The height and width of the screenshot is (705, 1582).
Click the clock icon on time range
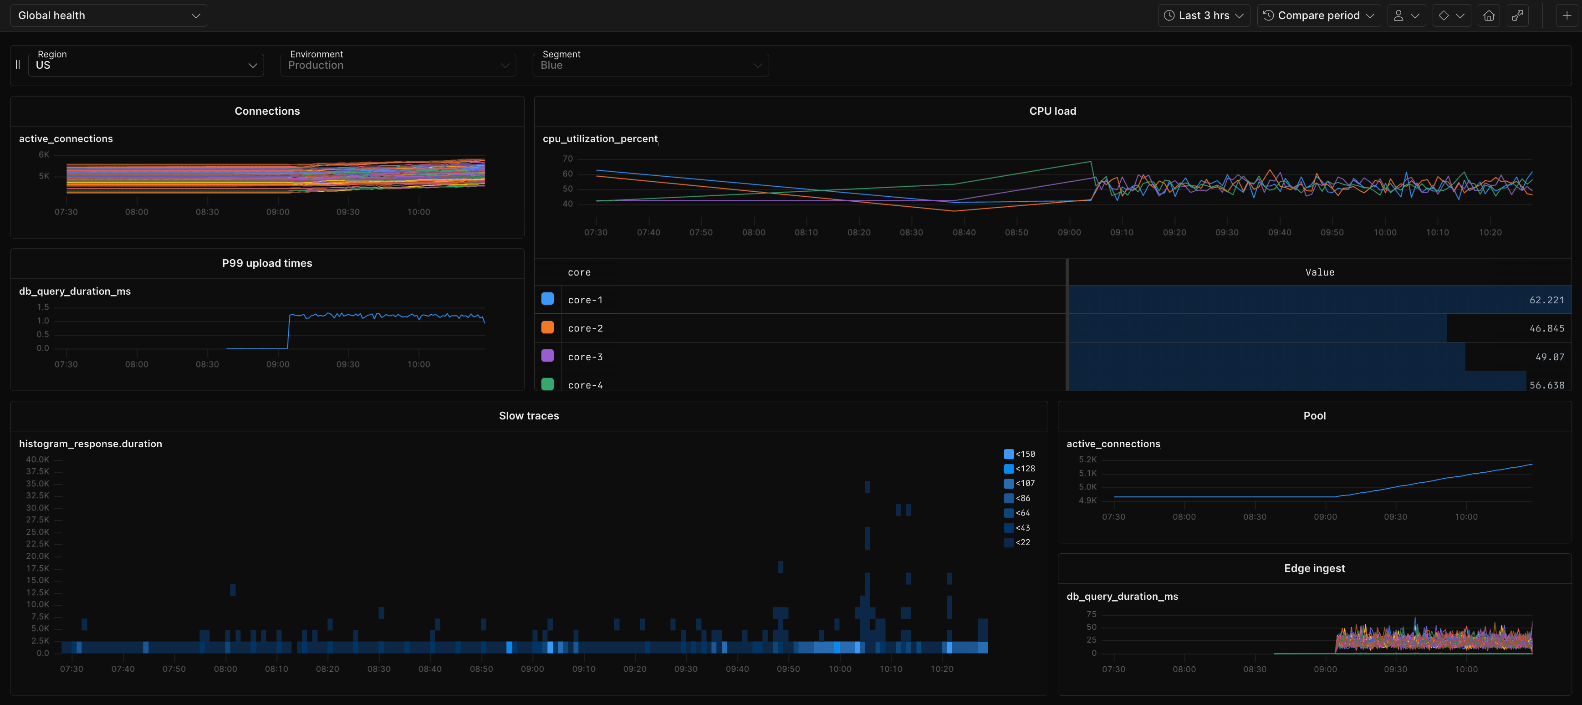tap(1169, 15)
